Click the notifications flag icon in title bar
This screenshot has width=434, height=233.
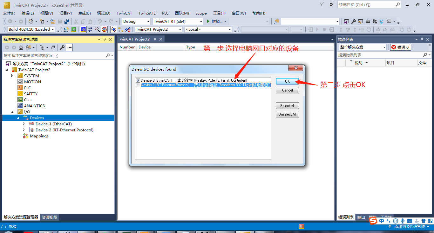322,4
